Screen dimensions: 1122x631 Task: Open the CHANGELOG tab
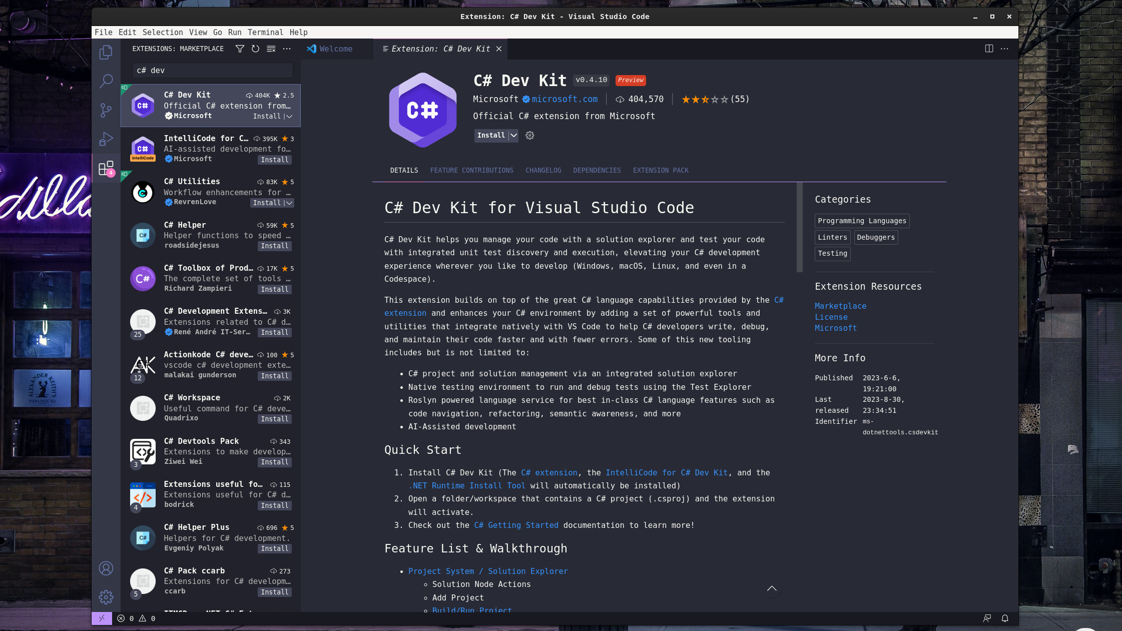click(543, 170)
